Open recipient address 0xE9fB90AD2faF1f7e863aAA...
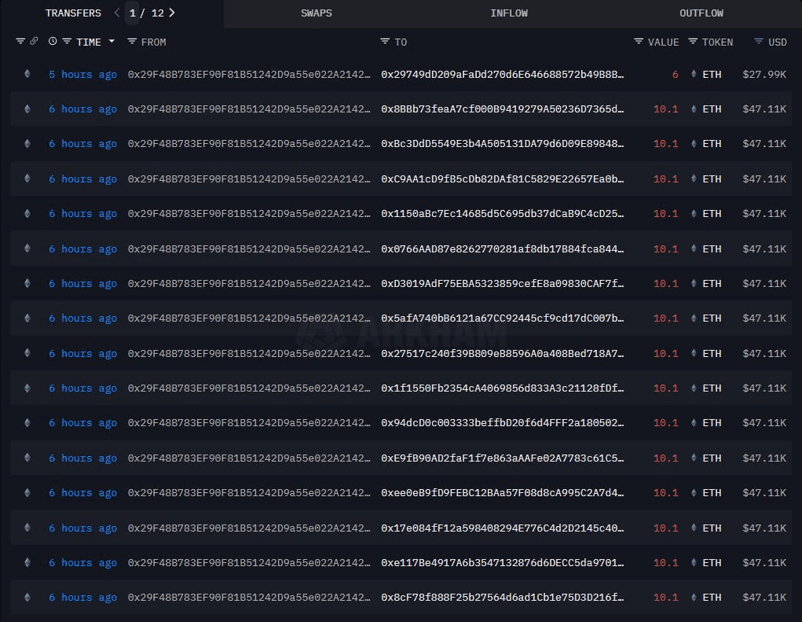This screenshot has width=802, height=622. click(x=502, y=458)
